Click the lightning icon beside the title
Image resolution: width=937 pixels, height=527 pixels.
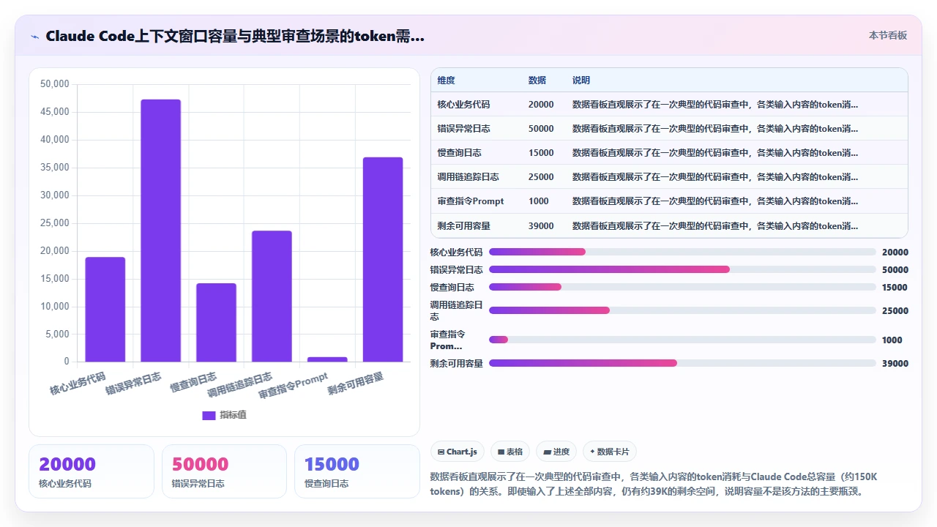(x=34, y=37)
